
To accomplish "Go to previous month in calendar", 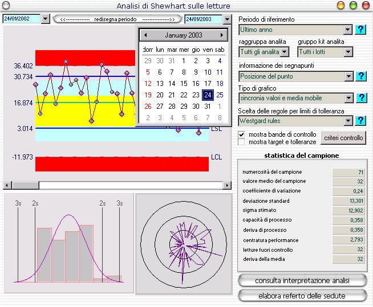I will click(x=145, y=35).
